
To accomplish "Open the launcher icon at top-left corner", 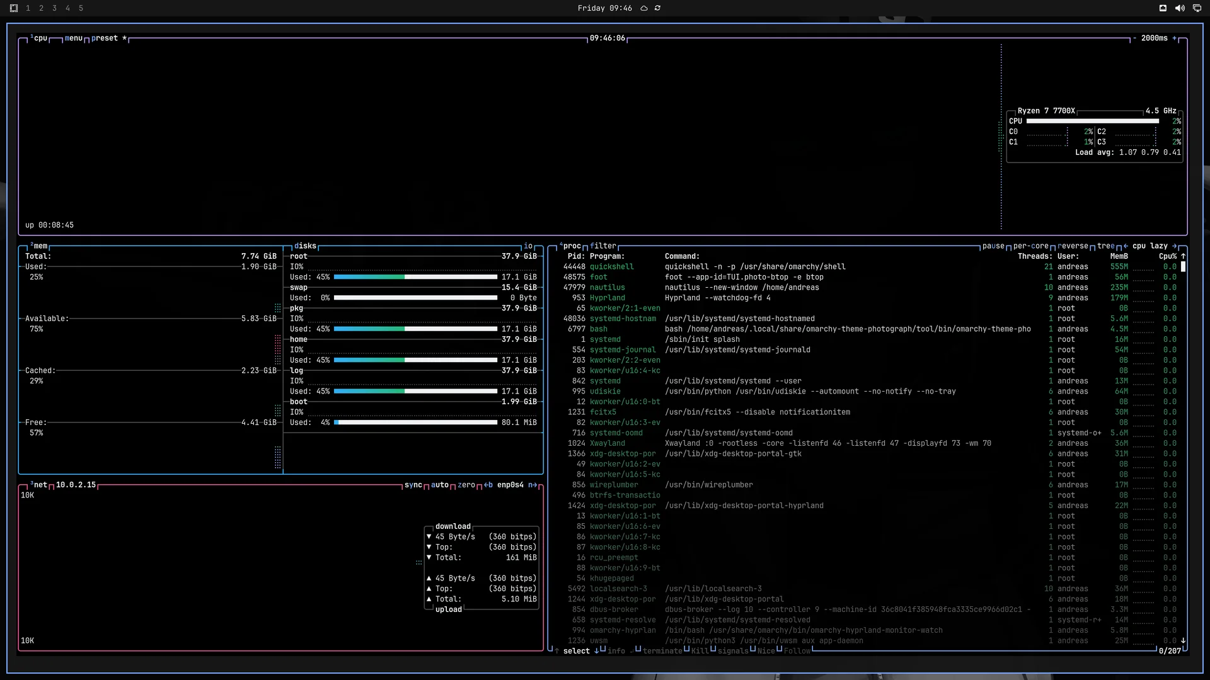I will tap(14, 8).
